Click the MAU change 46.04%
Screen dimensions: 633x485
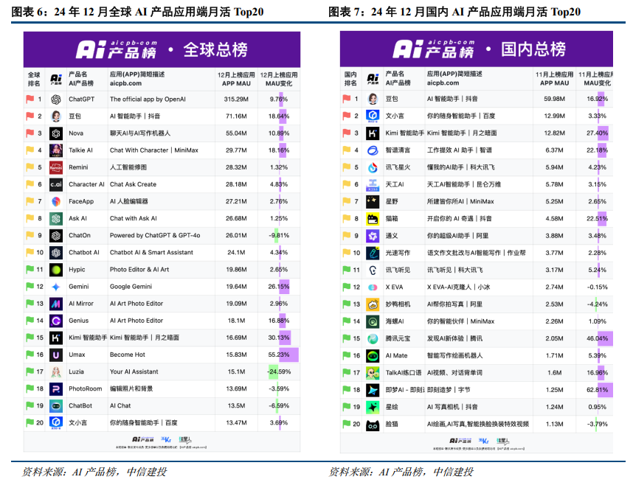pyautogui.click(x=597, y=338)
